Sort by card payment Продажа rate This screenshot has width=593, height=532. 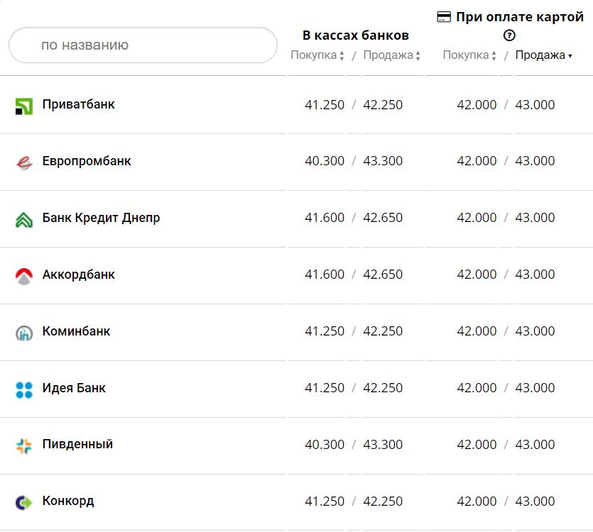pyautogui.click(x=543, y=55)
